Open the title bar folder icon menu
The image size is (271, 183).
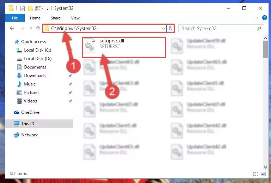(x=11, y=8)
